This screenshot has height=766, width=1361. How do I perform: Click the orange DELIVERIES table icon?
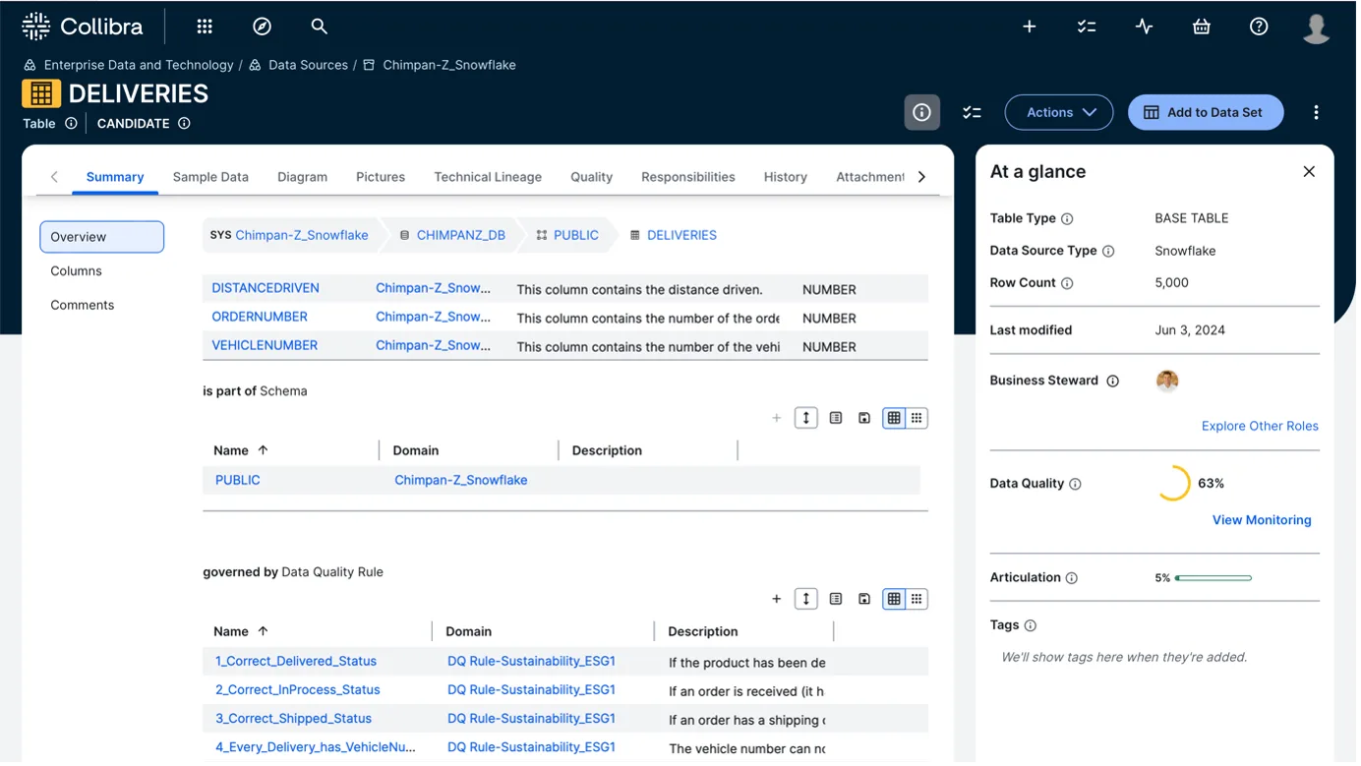[x=41, y=93]
